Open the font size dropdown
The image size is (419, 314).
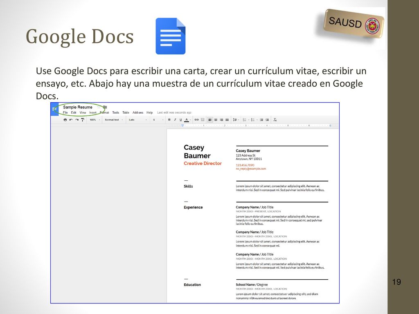coord(158,120)
